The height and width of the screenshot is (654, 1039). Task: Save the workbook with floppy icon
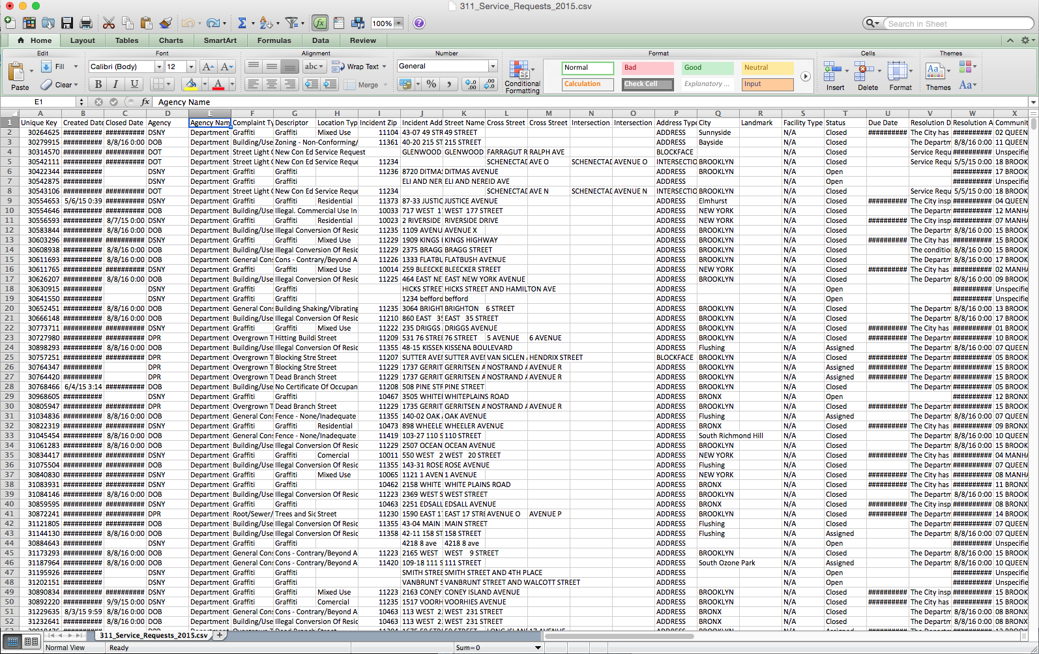point(67,23)
